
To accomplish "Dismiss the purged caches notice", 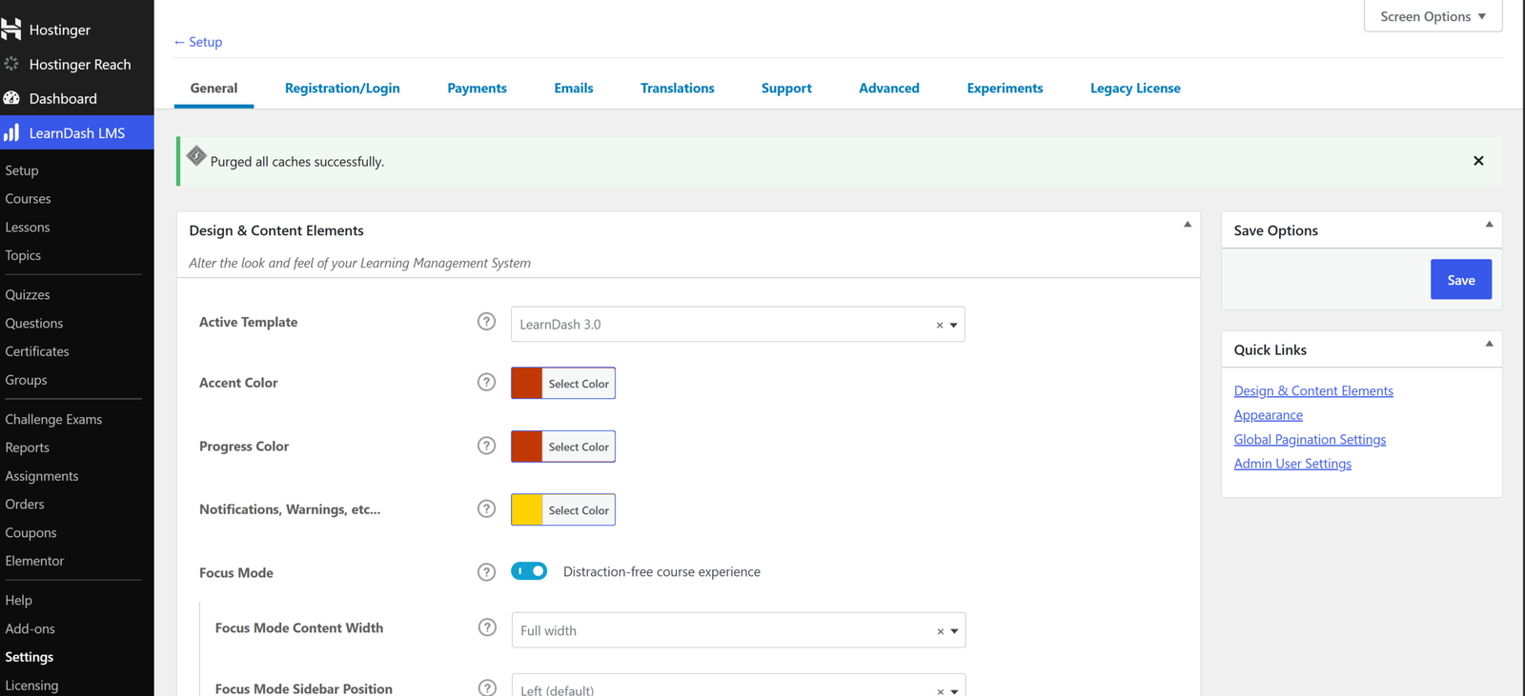I will tap(1478, 161).
